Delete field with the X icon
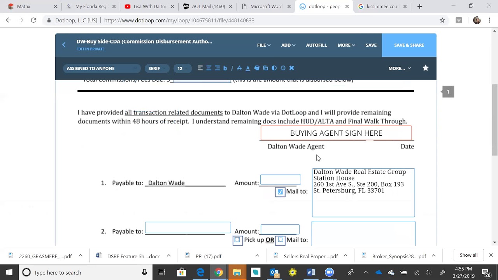Image resolution: width=498 pixels, height=280 pixels. tap(291, 68)
